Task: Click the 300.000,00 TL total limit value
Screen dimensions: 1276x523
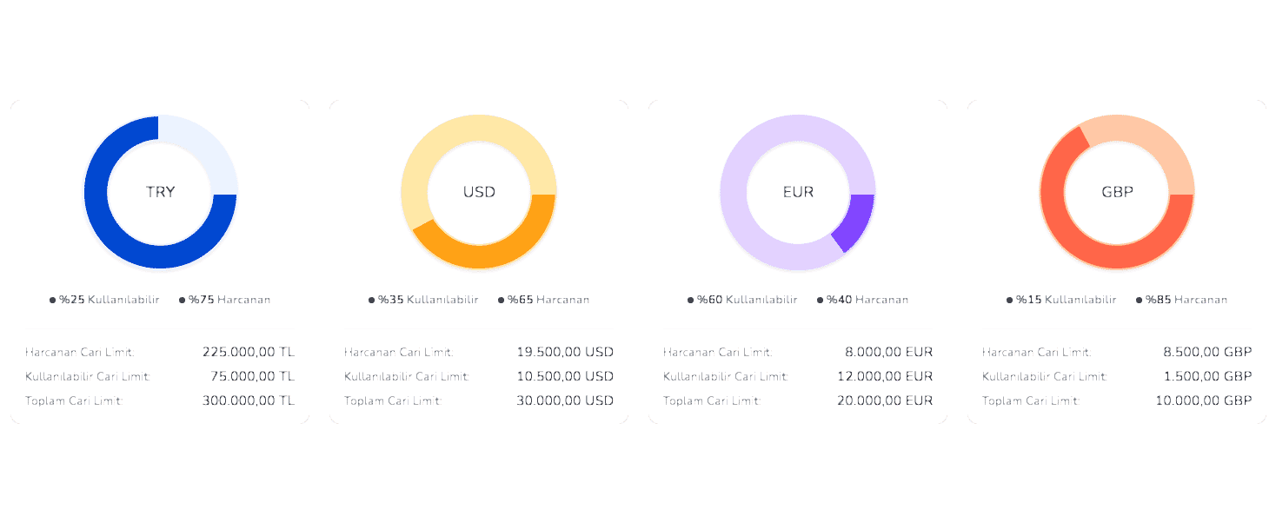Action: coord(249,401)
